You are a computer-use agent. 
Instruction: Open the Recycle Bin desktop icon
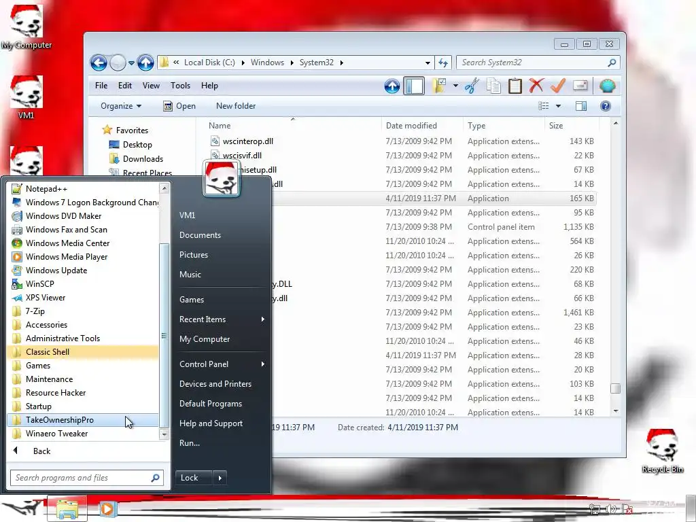coord(662,451)
